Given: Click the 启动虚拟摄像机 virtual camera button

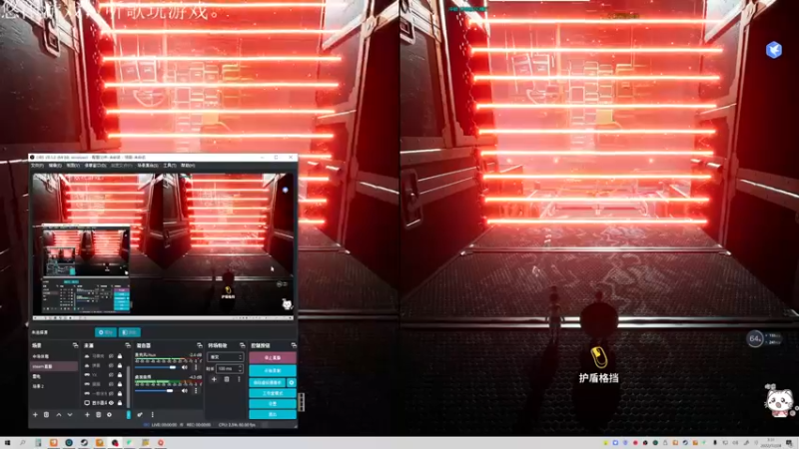Looking at the screenshot, I should pos(268,382).
